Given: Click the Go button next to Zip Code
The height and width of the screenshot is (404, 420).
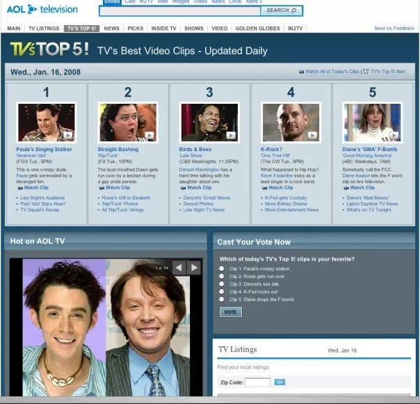Looking at the screenshot, I should [x=280, y=382].
